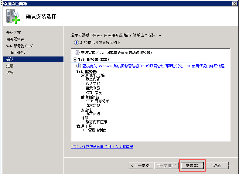Click the highlighted 确认 step in sidebar
The image size is (239, 174).
[10, 59]
